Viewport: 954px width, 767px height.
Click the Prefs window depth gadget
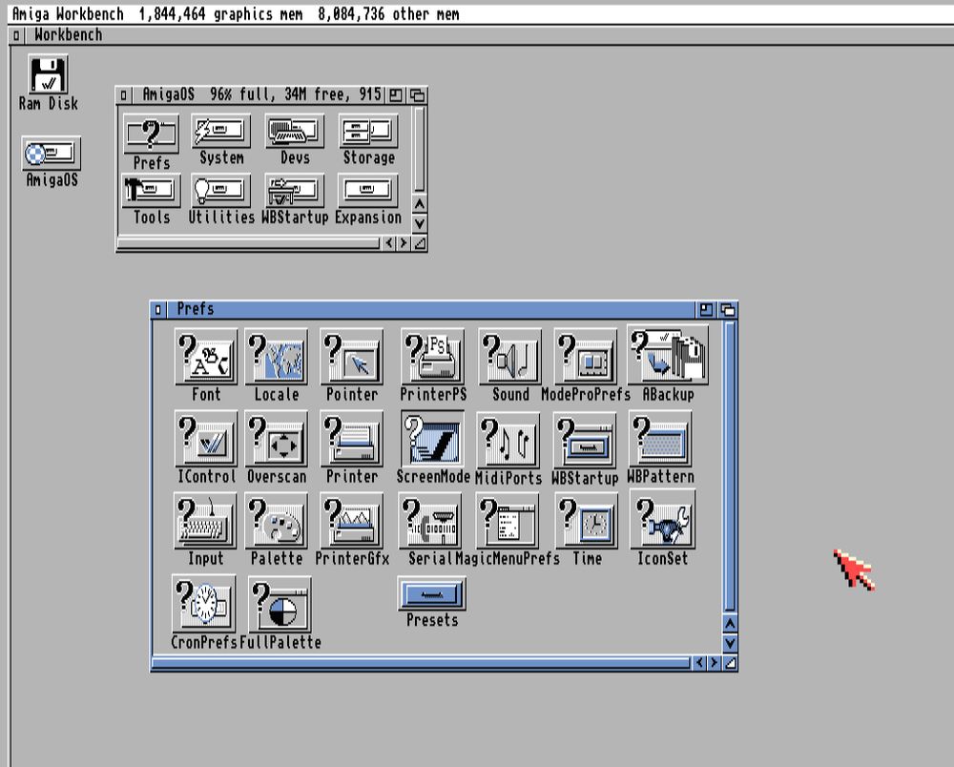click(728, 310)
